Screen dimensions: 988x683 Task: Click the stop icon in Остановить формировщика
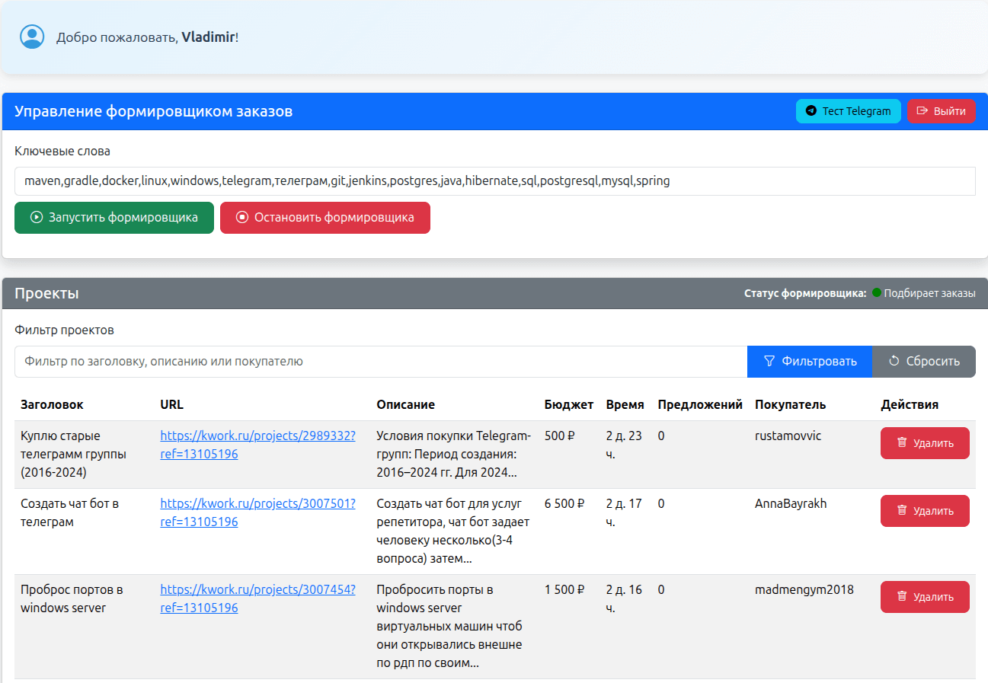(x=242, y=218)
